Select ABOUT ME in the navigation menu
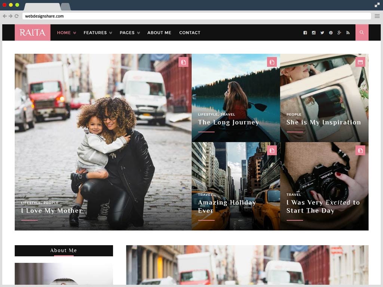Screen dimensions: 383x287 159,33
